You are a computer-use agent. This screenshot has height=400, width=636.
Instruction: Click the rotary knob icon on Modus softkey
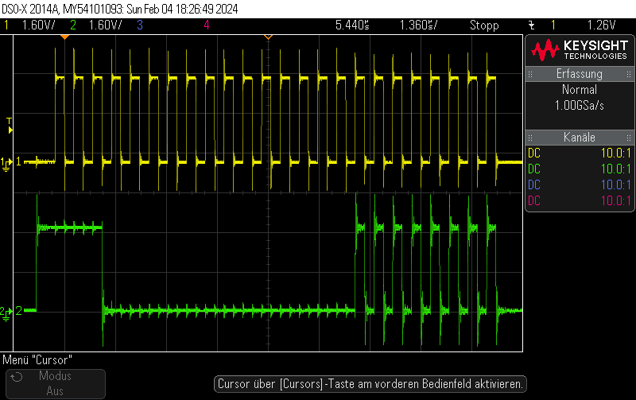(17, 377)
